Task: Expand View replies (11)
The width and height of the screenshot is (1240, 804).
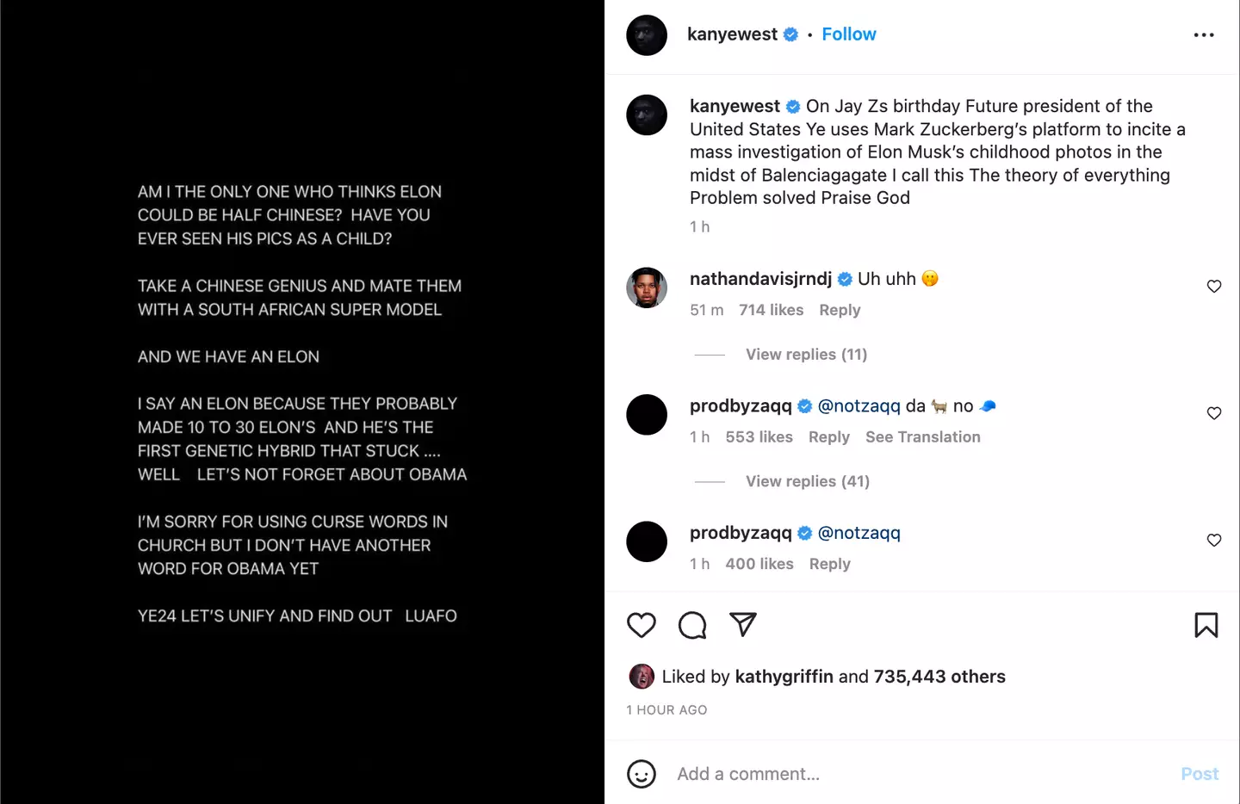Action: pos(806,355)
